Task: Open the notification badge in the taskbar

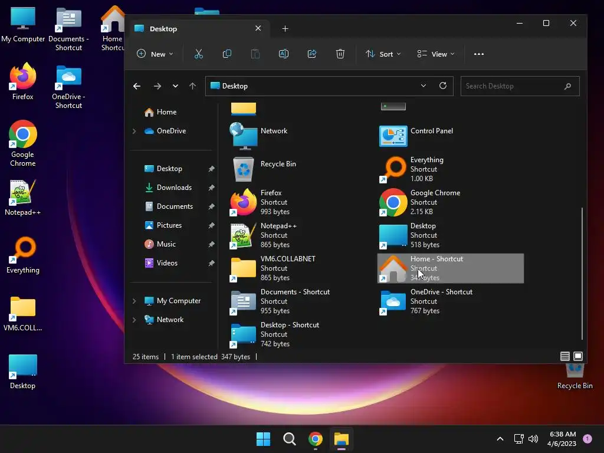Action: point(587,439)
